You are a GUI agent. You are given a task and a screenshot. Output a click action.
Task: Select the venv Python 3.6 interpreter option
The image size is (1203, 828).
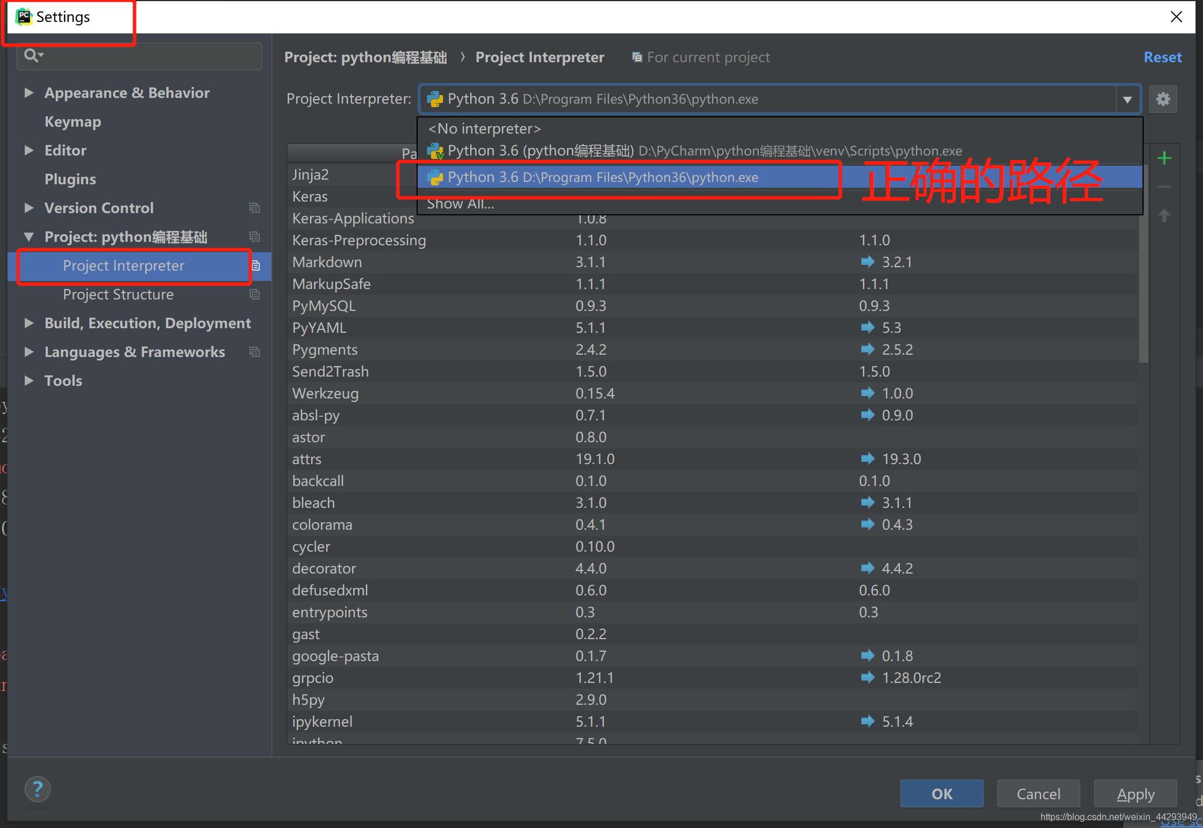pyautogui.click(x=780, y=151)
